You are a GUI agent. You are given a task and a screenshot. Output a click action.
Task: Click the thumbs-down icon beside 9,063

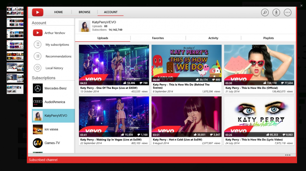(284, 135)
